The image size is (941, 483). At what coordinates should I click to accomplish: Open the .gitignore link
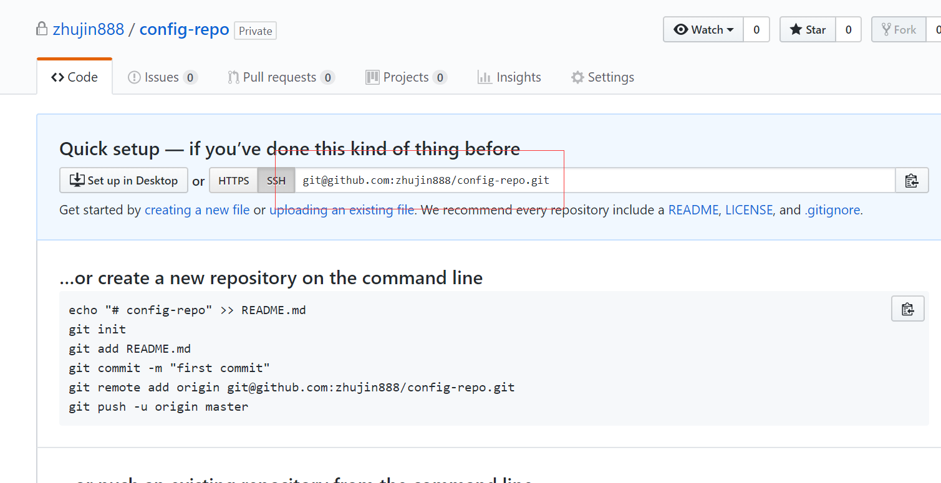point(832,210)
